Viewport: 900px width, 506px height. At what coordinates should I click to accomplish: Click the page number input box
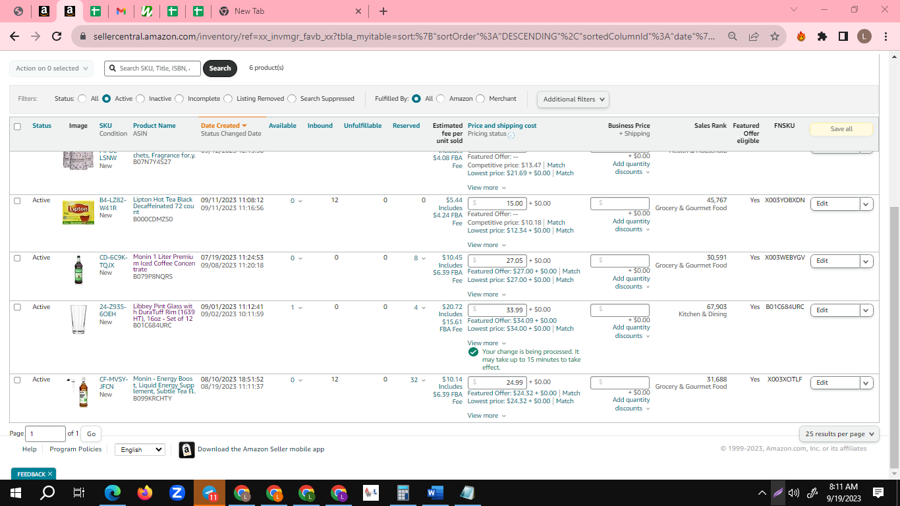point(45,434)
